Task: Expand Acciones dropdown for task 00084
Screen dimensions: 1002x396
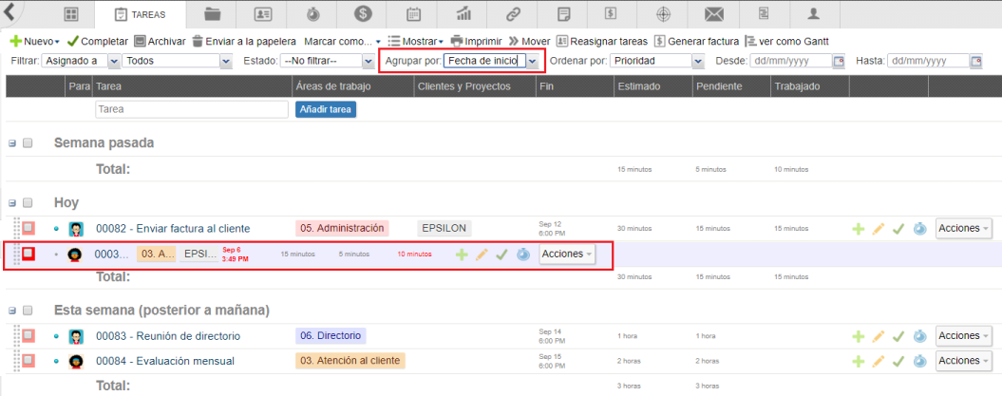Action: [x=964, y=361]
